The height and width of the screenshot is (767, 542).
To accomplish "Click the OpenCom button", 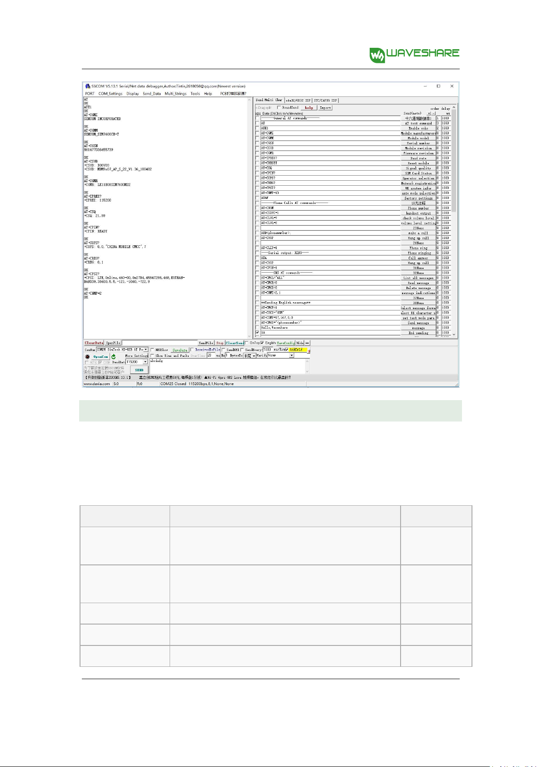I will click(x=101, y=357).
